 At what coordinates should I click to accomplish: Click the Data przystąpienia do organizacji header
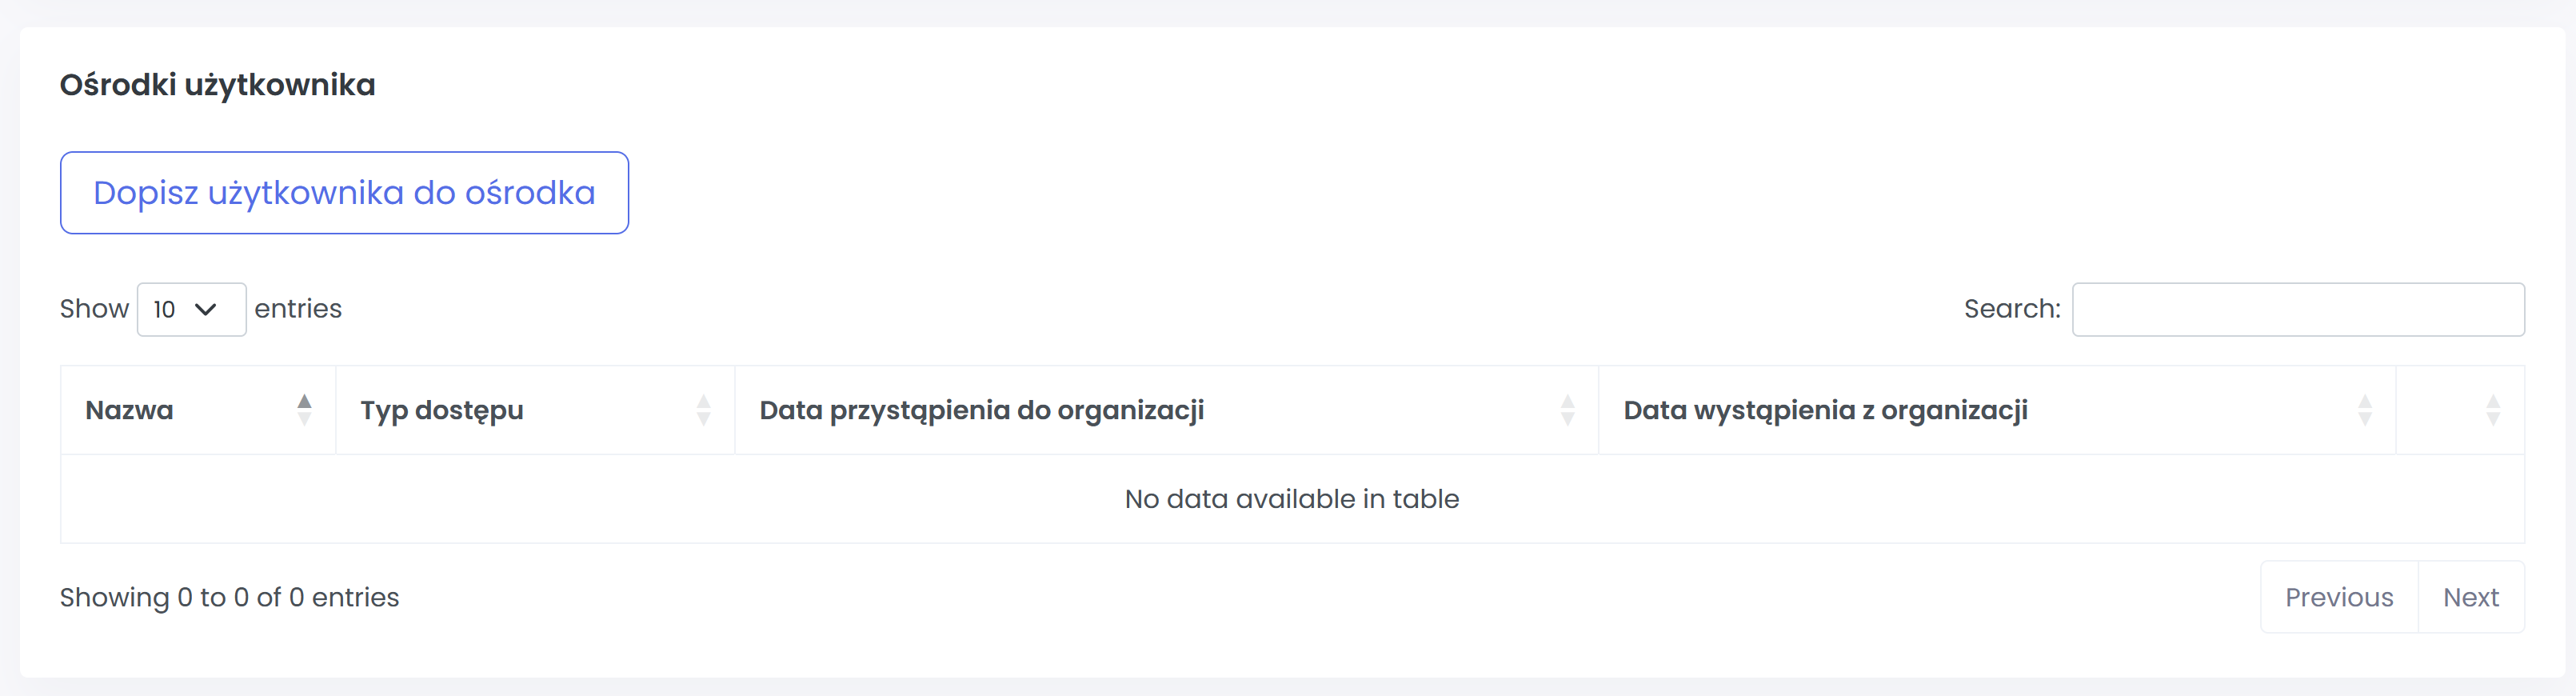(x=981, y=410)
